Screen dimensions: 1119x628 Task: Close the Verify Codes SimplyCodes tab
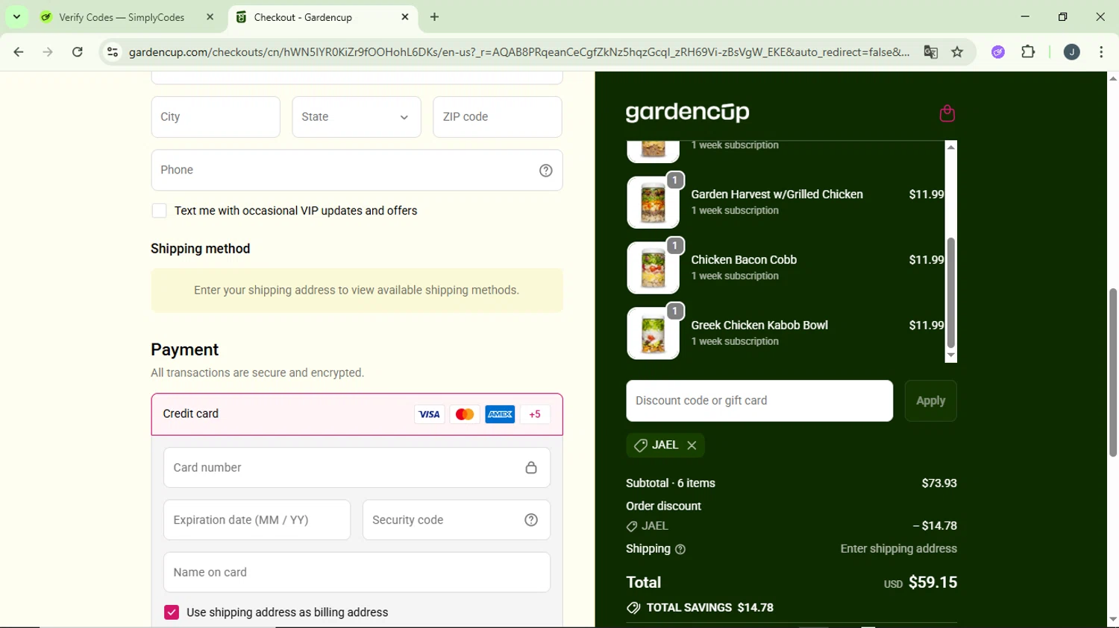pos(210,17)
